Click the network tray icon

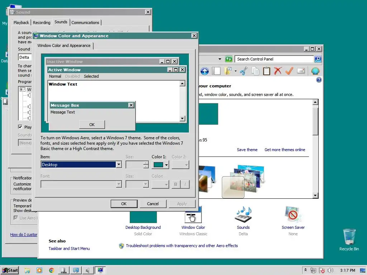click(313, 271)
